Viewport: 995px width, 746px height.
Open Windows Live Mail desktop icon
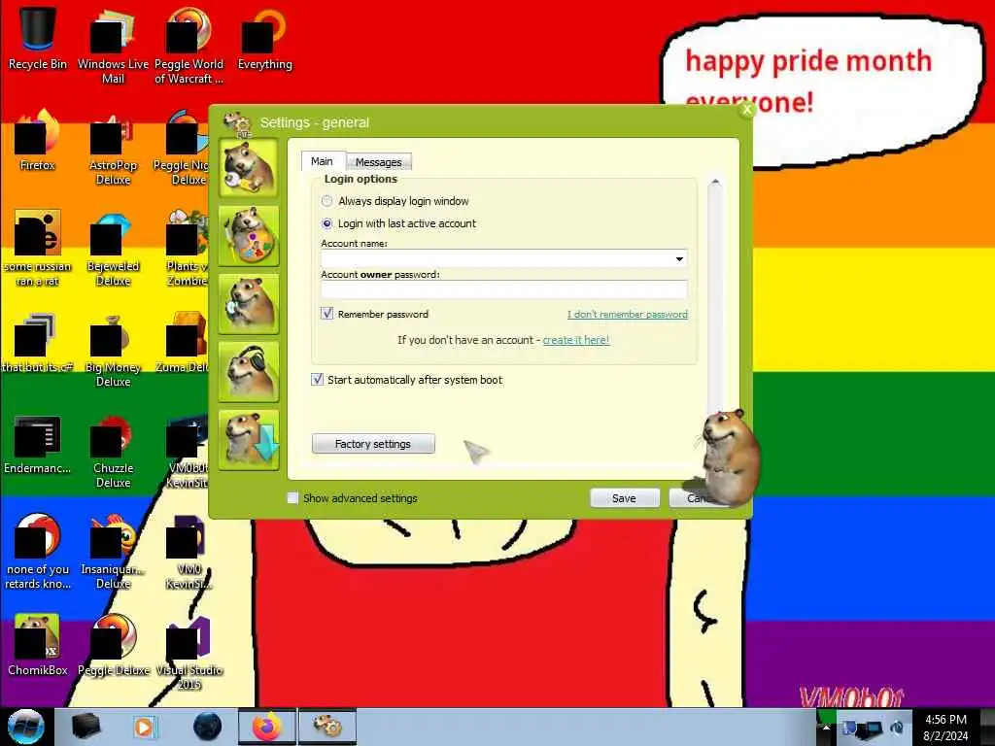point(113,46)
